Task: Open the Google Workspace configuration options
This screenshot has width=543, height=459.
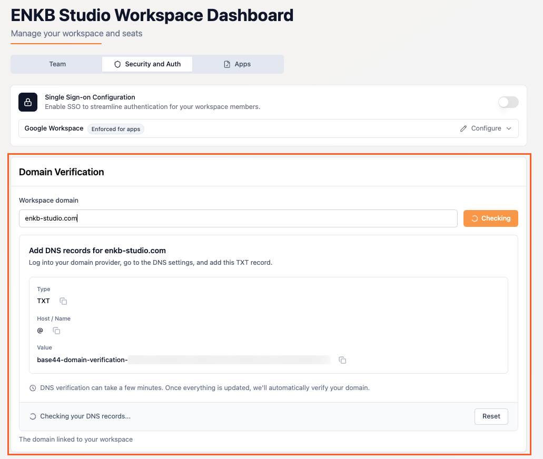Action: pyautogui.click(x=485, y=128)
